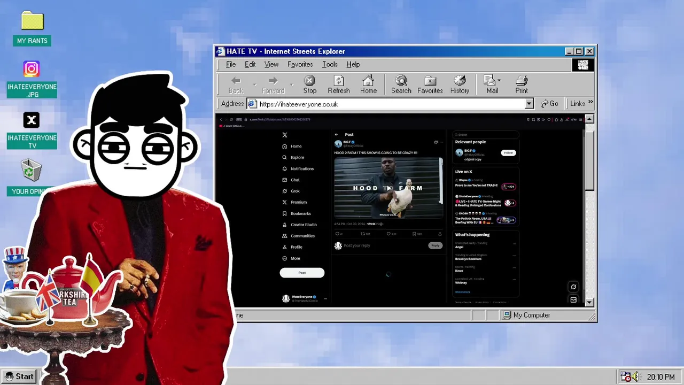
Task: Open Chat in the X sidebar
Action: click(291, 180)
